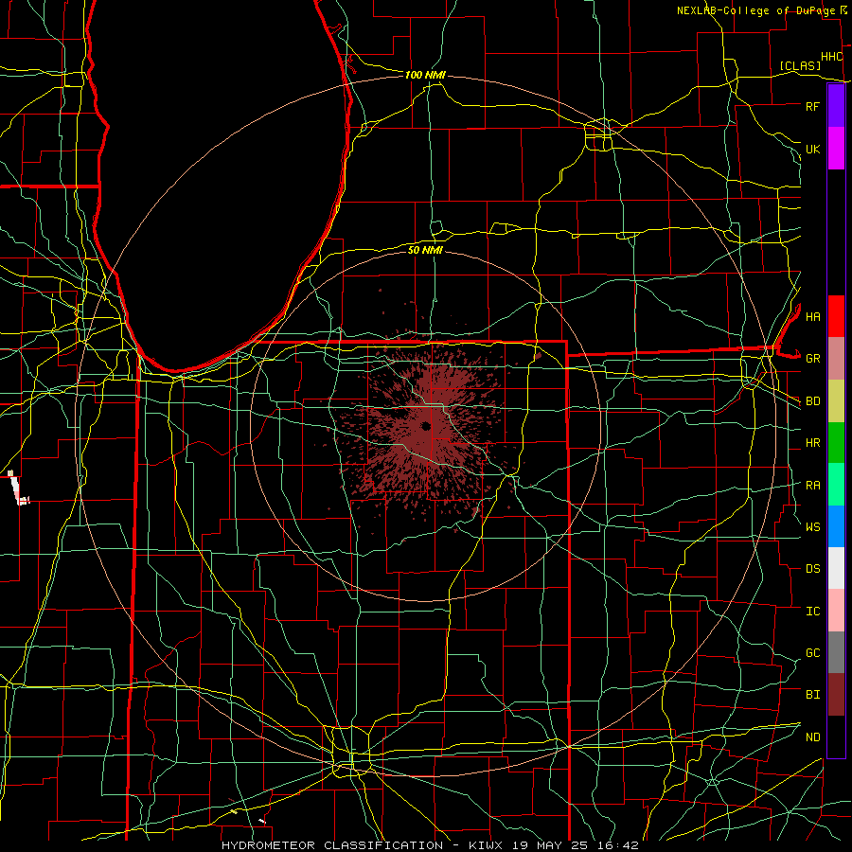Click the 'ND' legend label
Image resolution: width=852 pixels, height=852 pixels.
[812, 737]
